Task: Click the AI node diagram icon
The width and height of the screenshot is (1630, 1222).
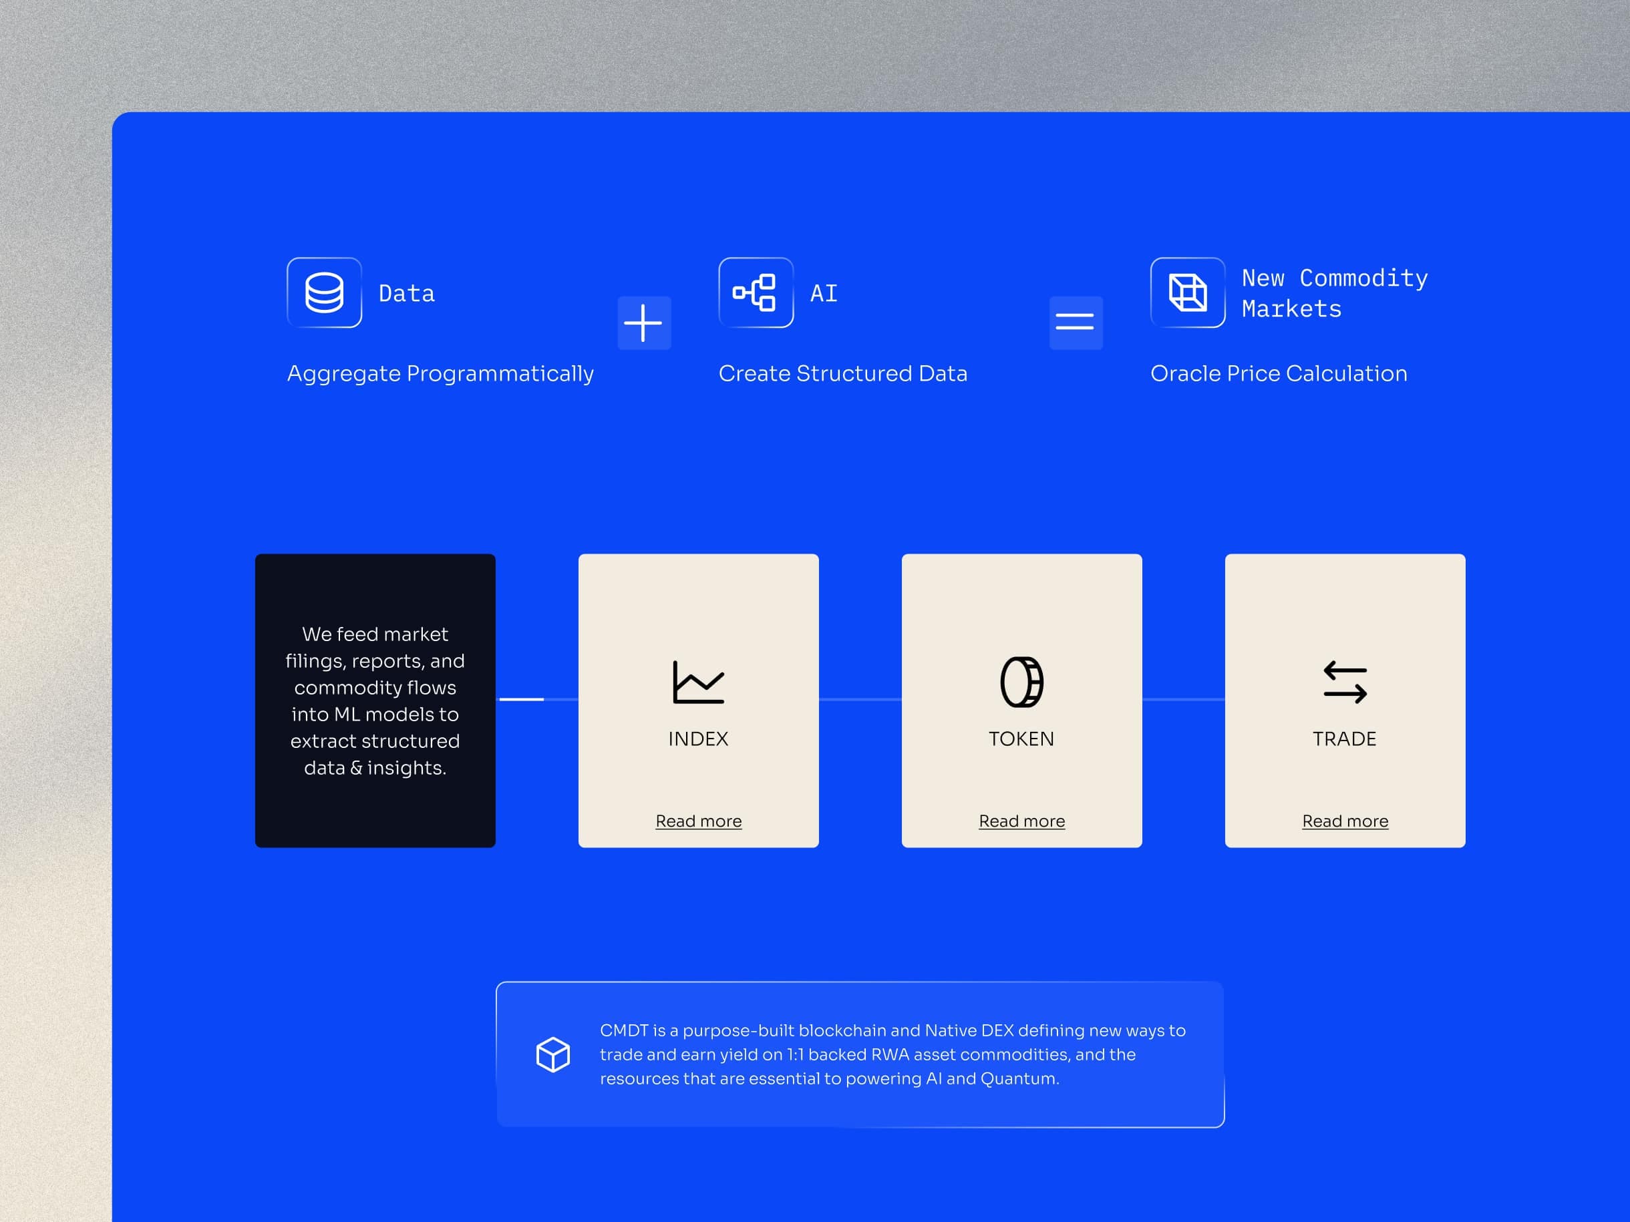Action: (756, 292)
